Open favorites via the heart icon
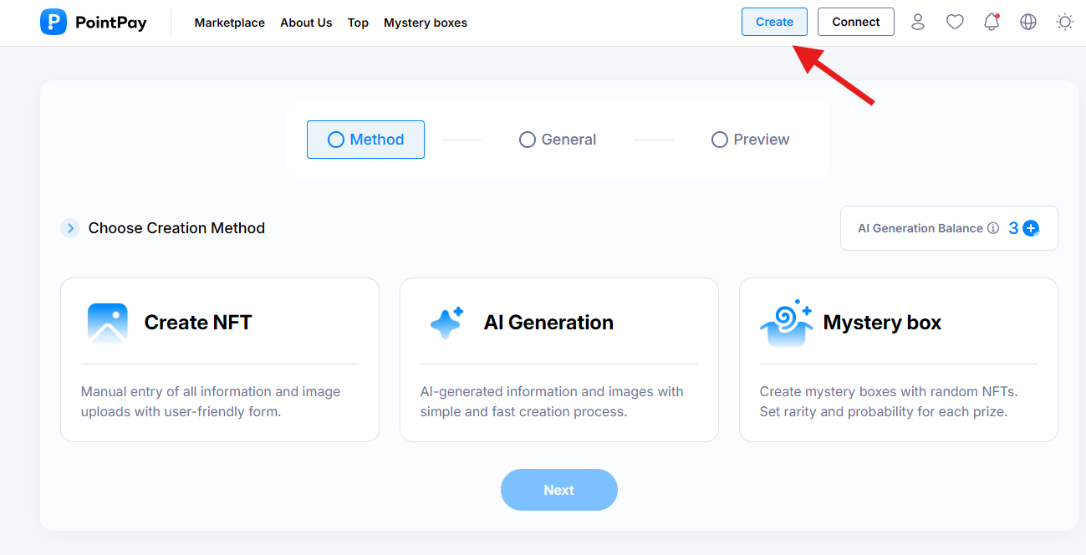The width and height of the screenshot is (1086, 555). click(x=955, y=23)
